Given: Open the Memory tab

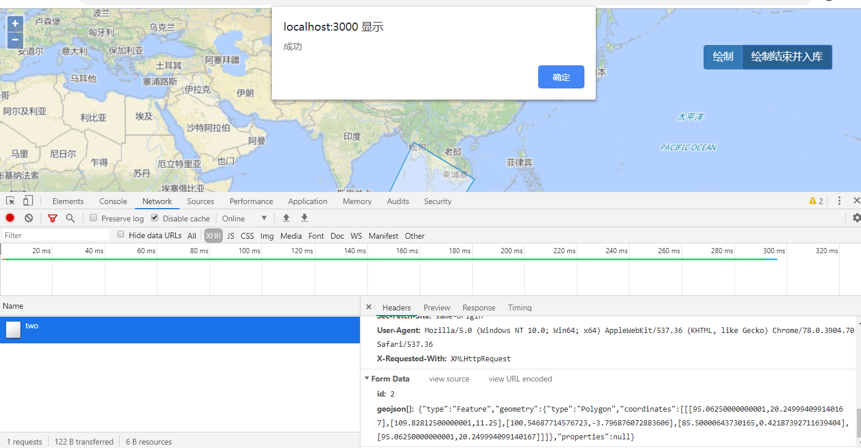Looking at the screenshot, I should click(357, 201).
